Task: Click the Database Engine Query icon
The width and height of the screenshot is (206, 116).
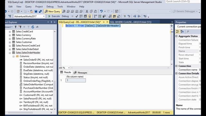Action: click(64, 12)
